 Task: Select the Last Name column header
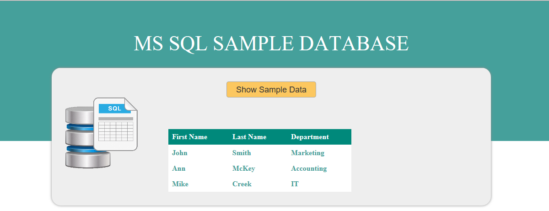pos(249,137)
